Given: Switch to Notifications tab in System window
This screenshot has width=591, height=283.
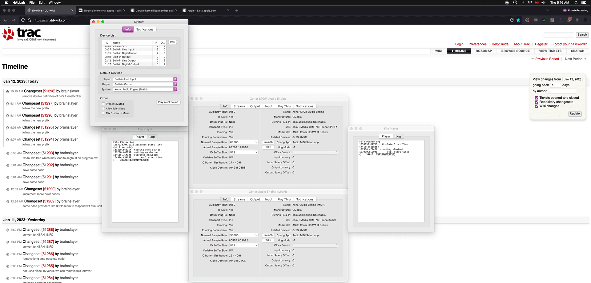Looking at the screenshot, I should coord(144,30).
